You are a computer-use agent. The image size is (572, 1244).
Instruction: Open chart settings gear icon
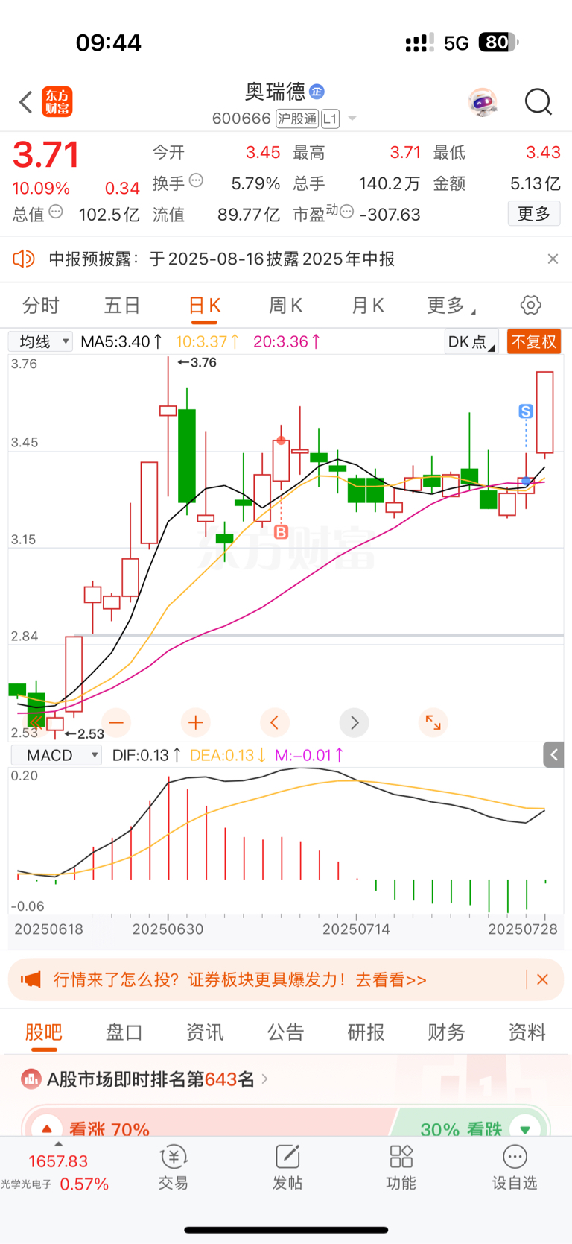pyautogui.click(x=530, y=305)
